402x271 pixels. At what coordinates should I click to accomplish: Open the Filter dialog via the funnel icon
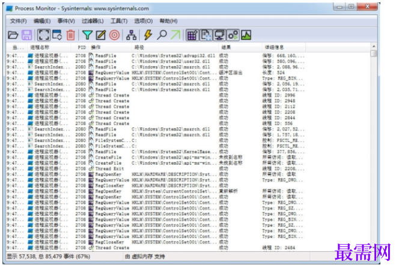coord(87,35)
